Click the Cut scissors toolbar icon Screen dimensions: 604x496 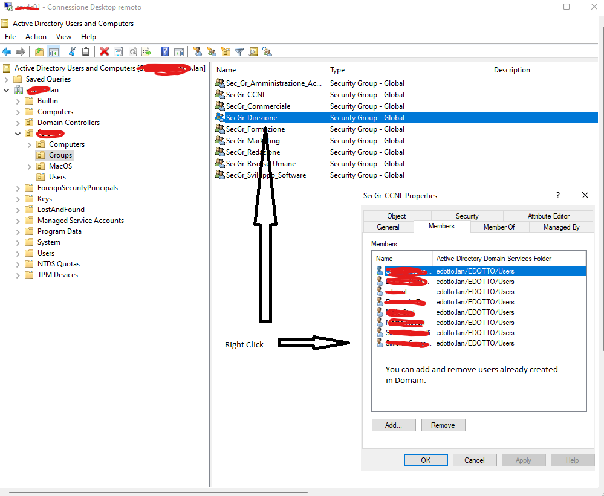(72, 52)
